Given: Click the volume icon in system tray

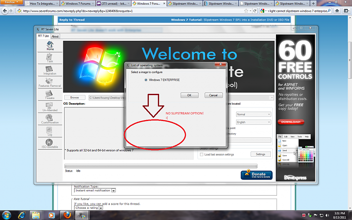Looking at the screenshot, I should [x=327, y=215].
